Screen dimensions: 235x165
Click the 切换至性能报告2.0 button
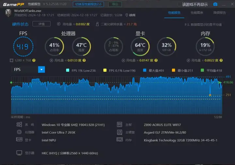click(x=88, y=4)
